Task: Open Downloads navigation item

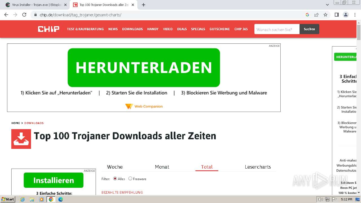Action: pos(132,29)
